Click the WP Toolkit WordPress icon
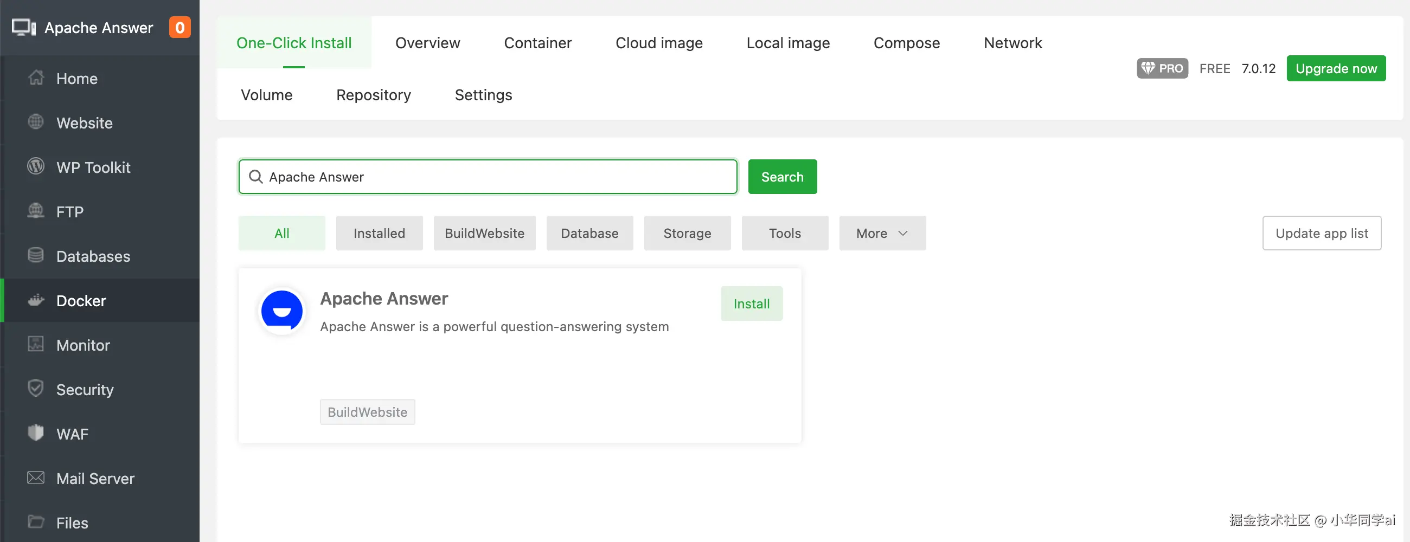 (36, 166)
